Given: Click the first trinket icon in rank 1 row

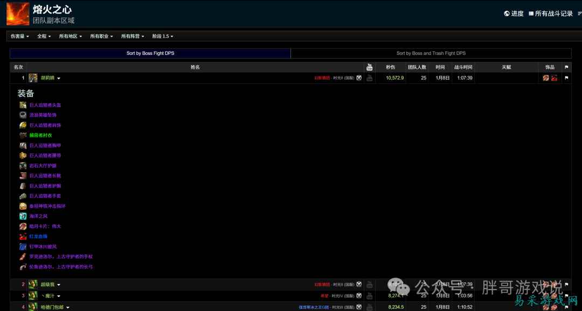Looking at the screenshot, I should 546,78.
